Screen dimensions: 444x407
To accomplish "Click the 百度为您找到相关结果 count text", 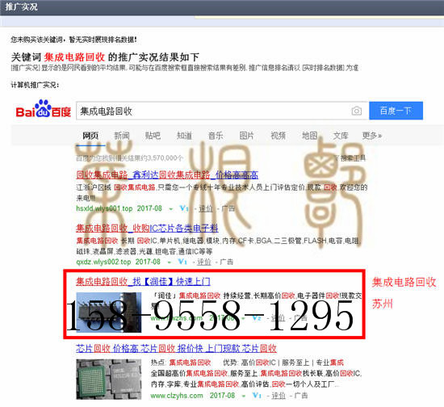I will [x=130, y=157].
